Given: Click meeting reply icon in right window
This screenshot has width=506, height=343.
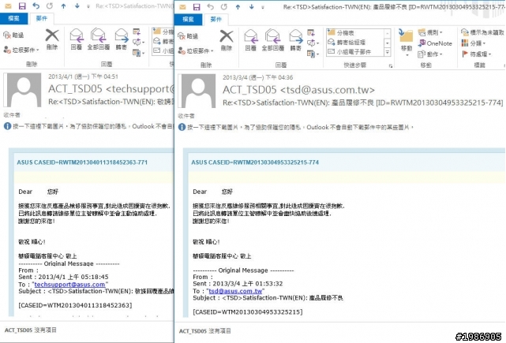Looking at the screenshot, I should coord(311,32).
